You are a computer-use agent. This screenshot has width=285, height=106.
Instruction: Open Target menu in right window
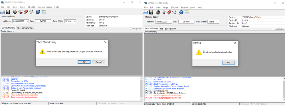(166, 8)
